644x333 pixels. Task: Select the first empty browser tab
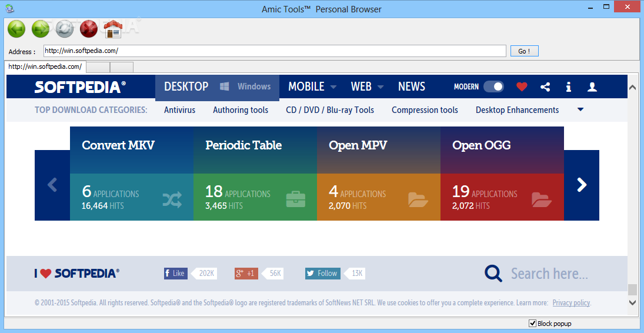[x=98, y=67]
